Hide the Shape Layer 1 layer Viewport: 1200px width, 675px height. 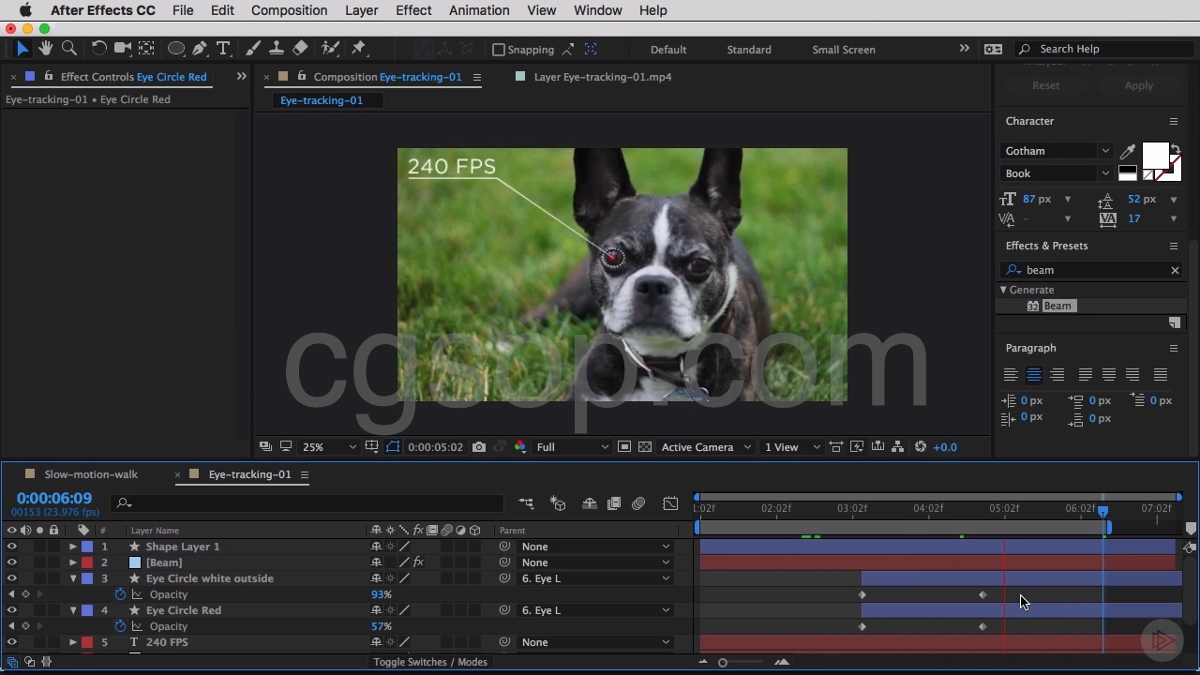pos(11,547)
